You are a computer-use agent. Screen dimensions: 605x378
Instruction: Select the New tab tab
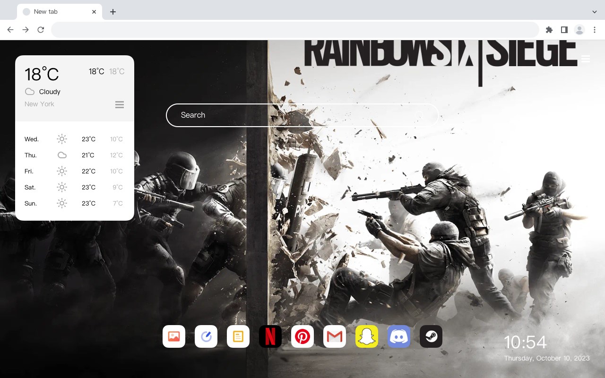tap(60, 12)
